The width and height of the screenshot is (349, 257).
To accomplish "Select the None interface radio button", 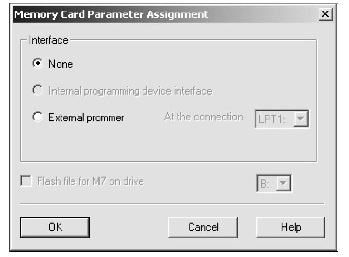I will pos(37,64).
